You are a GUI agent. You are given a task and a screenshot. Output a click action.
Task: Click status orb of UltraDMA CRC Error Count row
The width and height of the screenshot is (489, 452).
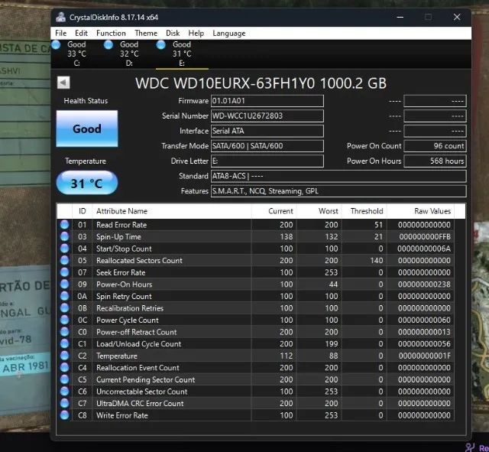(64, 403)
